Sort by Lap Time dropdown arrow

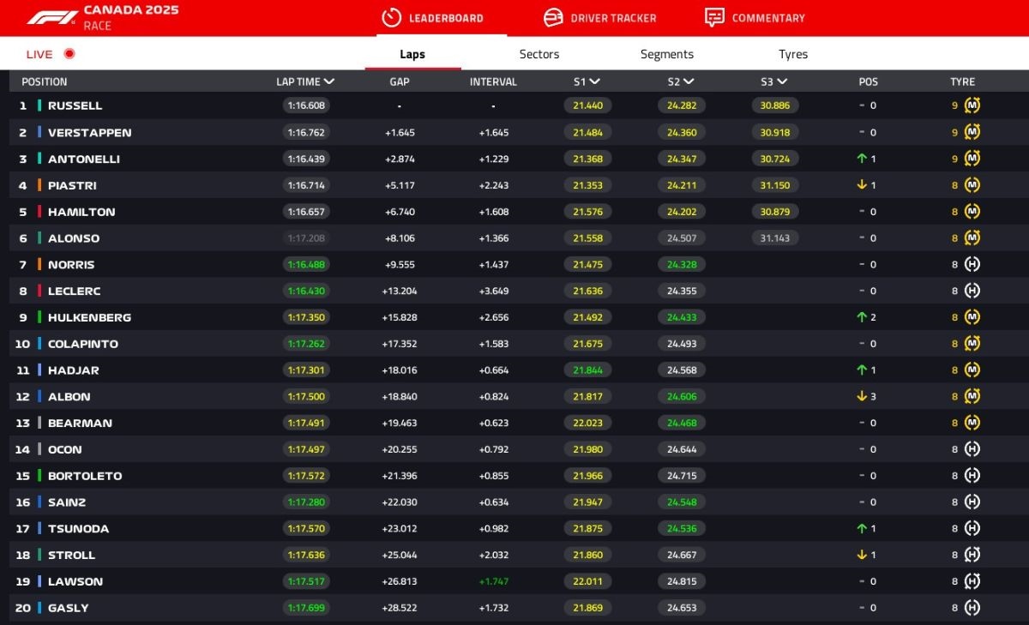(x=329, y=82)
